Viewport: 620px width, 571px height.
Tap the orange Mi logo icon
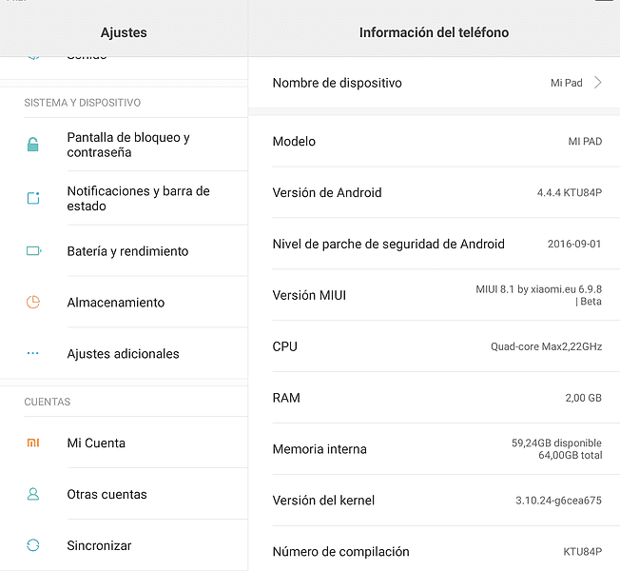click(33, 443)
